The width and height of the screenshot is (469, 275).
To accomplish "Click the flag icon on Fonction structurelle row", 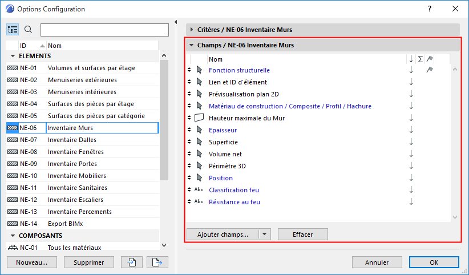I will 430,70.
